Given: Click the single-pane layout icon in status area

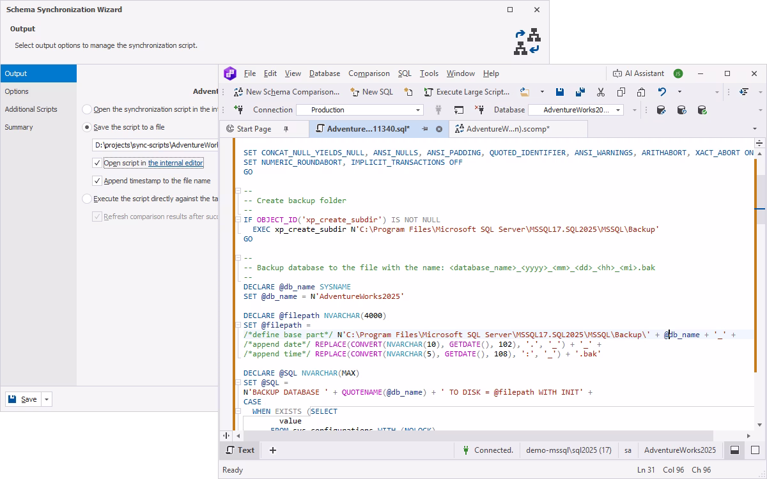Looking at the screenshot, I should tap(755, 450).
